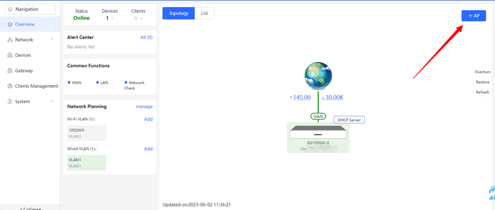Screen dimensions: 495x210
Task: Add a Wi-Fi VLAN
Action: click(149, 119)
